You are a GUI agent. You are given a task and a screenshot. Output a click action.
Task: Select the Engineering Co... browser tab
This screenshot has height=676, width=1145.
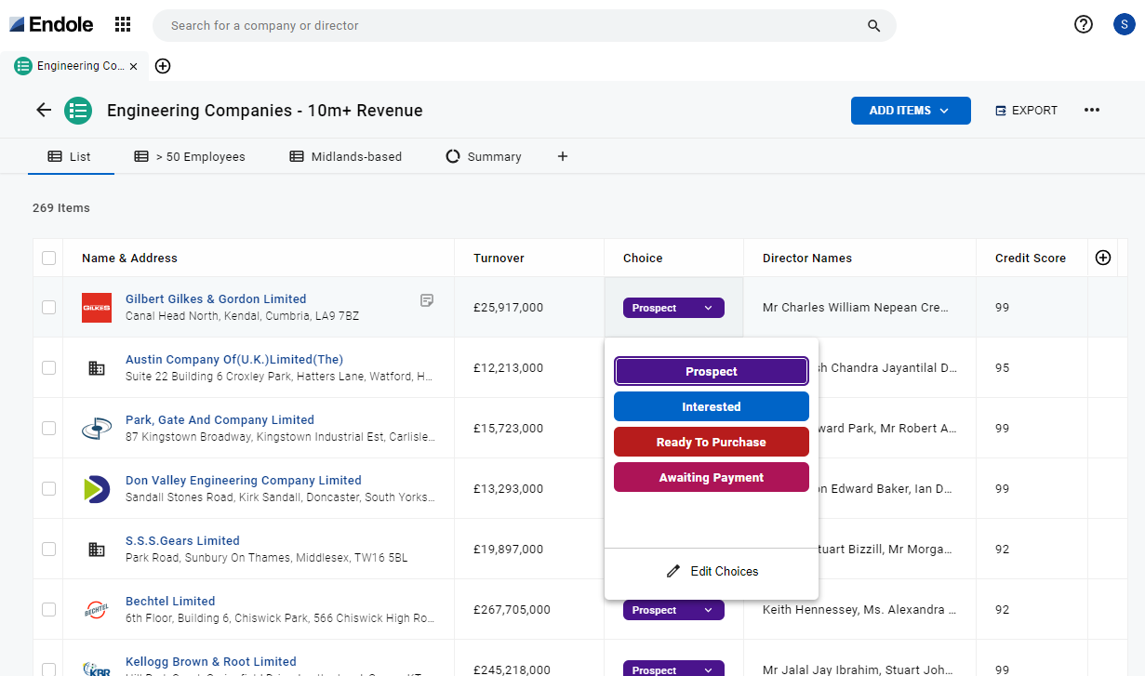(75, 66)
